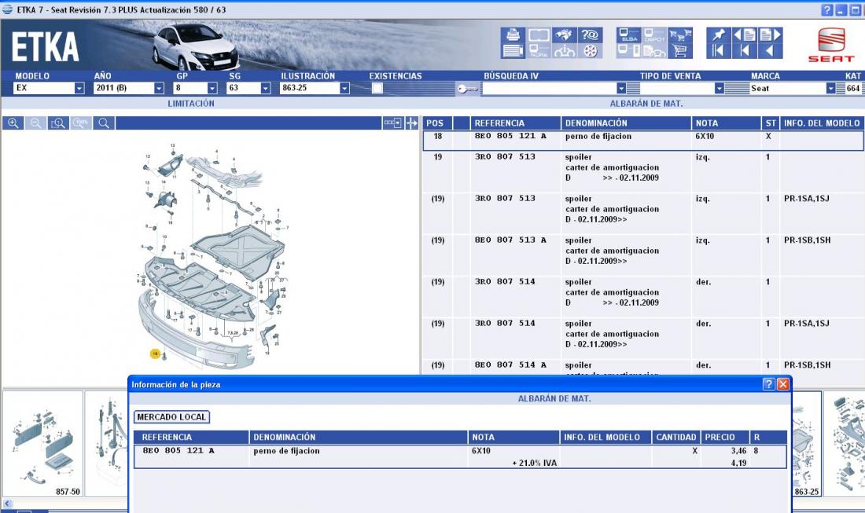Open the triple shopping carts icon

pos(680,35)
